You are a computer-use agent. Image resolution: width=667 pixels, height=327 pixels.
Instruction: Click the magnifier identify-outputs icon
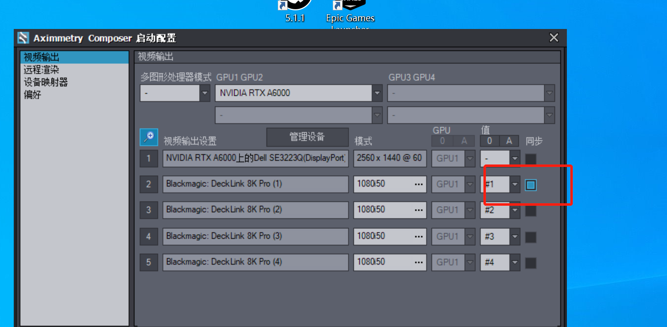pos(149,137)
